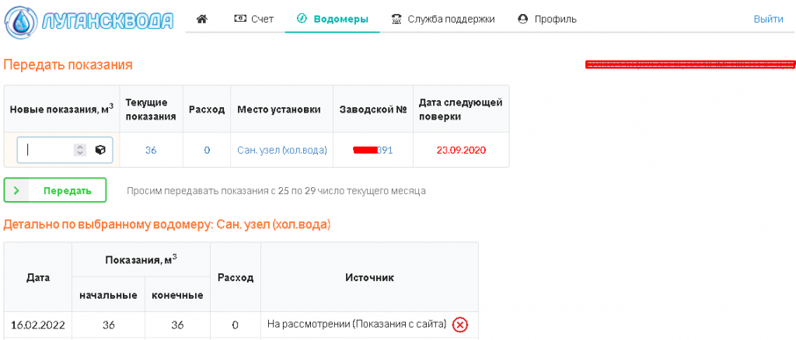Click the 16.02.2022 date cell
Image resolution: width=796 pixels, height=340 pixels.
click(37, 324)
